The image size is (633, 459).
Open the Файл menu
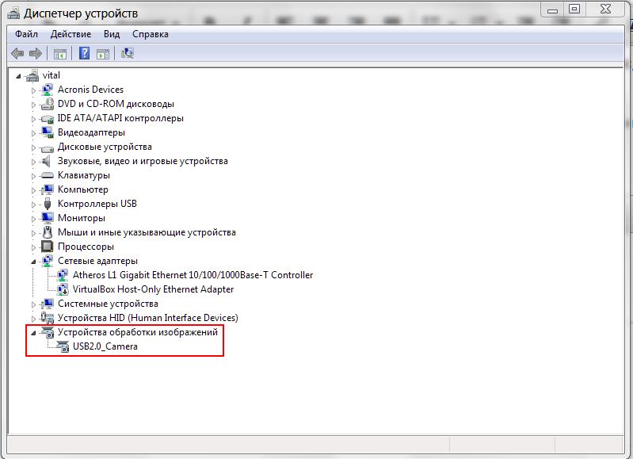pyautogui.click(x=26, y=34)
